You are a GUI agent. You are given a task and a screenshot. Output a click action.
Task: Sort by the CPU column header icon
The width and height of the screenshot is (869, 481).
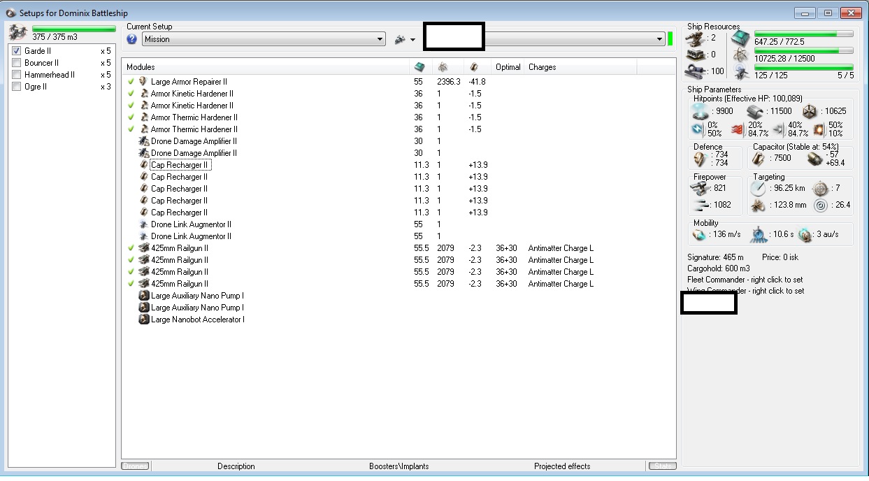[x=419, y=67]
